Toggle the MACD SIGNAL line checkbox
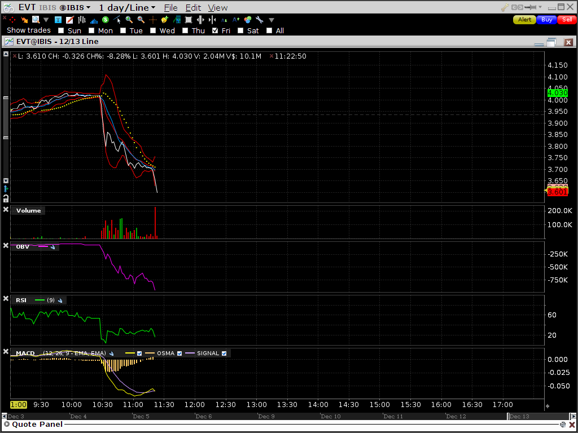The image size is (578, 433). pos(224,354)
